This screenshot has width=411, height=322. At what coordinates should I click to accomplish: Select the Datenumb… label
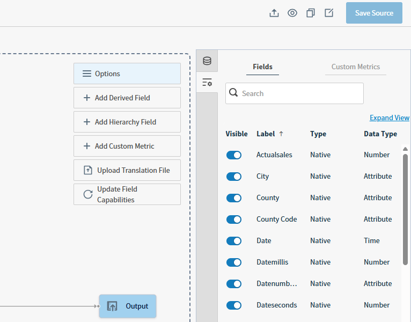pyautogui.click(x=276, y=284)
